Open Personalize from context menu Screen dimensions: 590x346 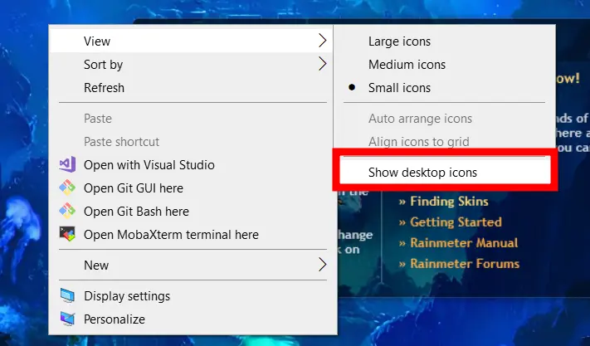[x=115, y=319]
